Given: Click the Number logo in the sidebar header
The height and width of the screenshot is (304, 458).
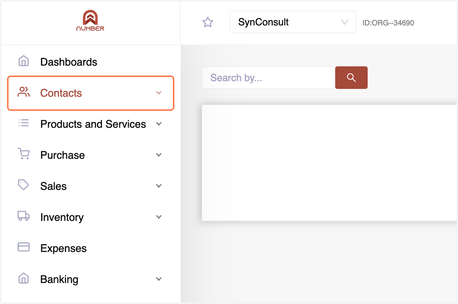Looking at the screenshot, I should tap(90, 21).
